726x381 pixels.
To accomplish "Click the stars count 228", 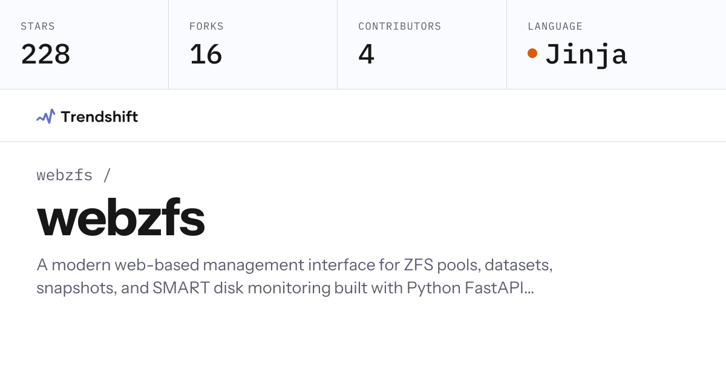I will coord(45,54).
